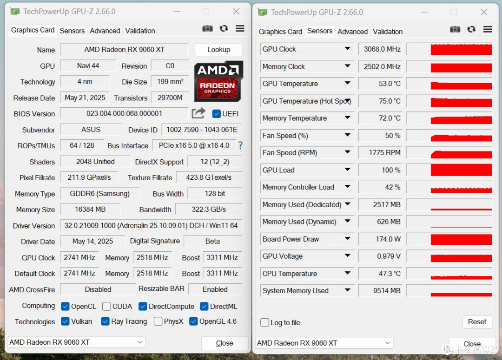Enable the Log to file checkbox

click(x=265, y=322)
